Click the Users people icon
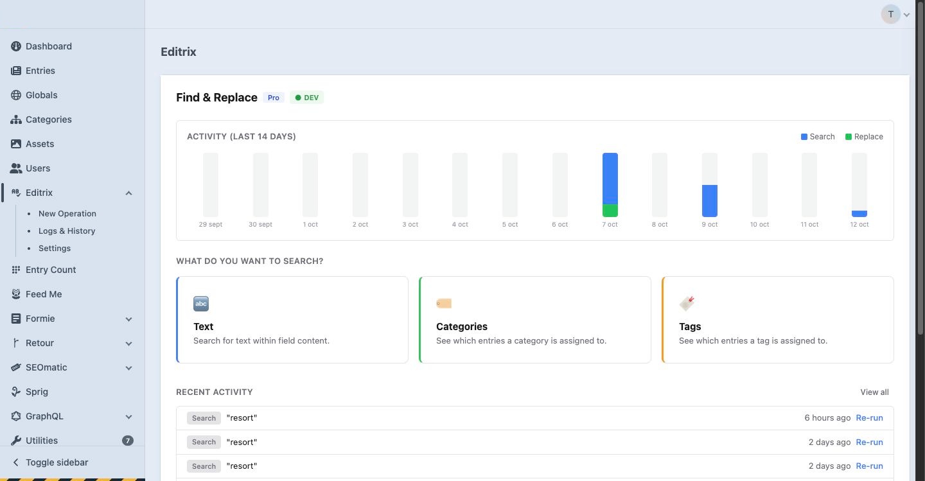 pos(16,168)
